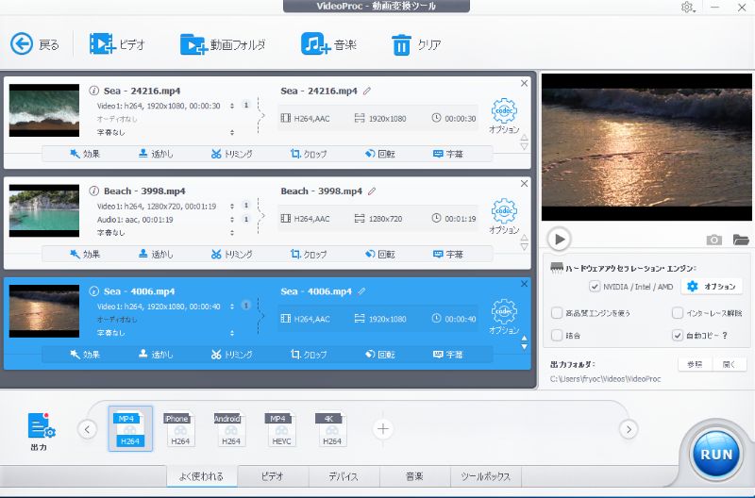This screenshot has height=498, width=755.
Task: Add a 動画フォルダ video folder
Action: coord(223,44)
